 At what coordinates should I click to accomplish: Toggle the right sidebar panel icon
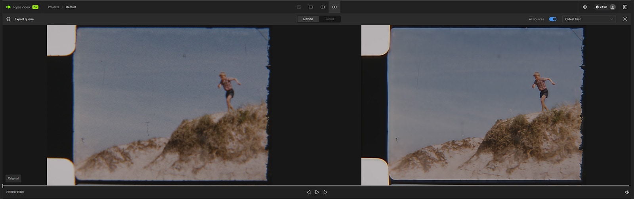tap(625, 7)
